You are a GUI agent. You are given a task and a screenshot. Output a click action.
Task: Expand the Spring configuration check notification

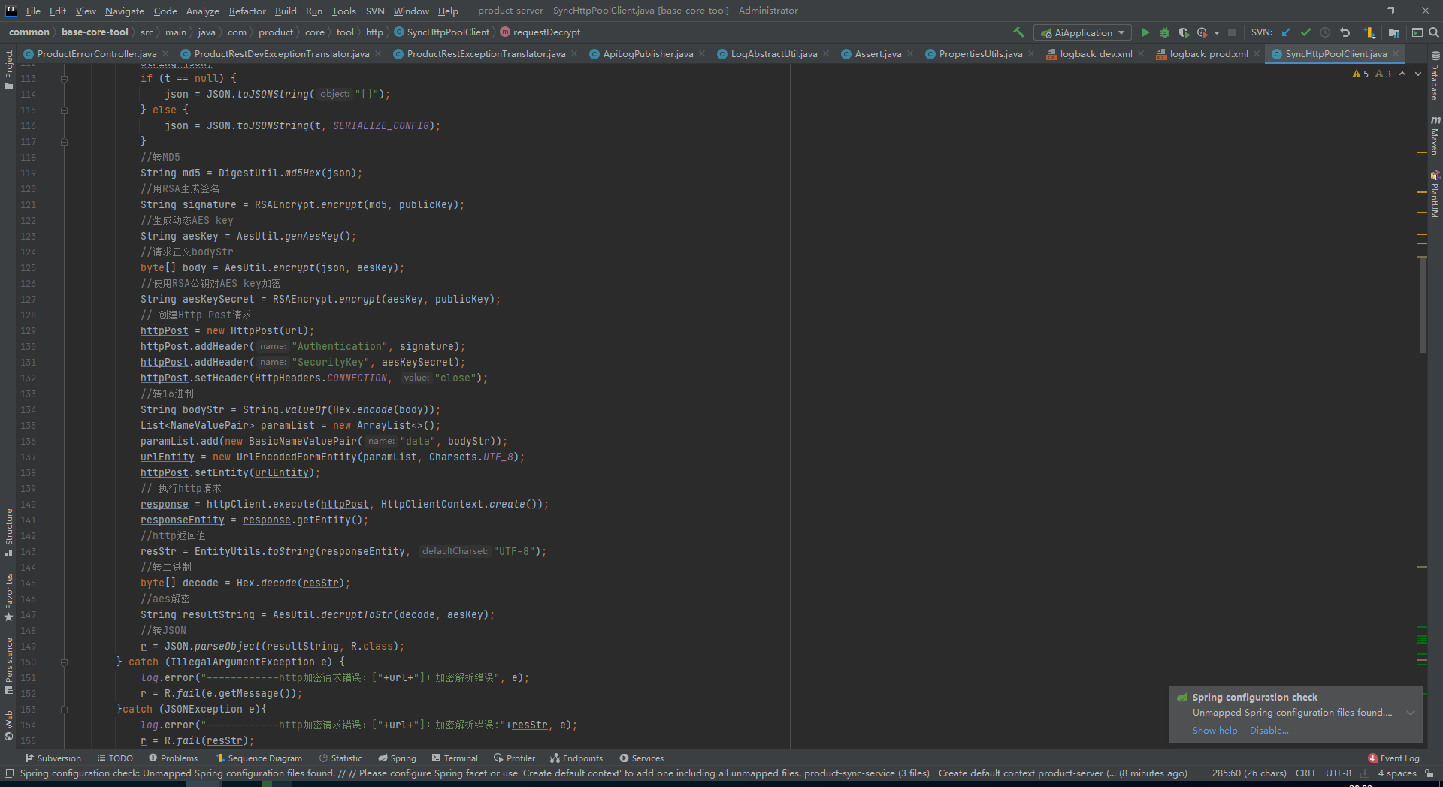(x=1411, y=713)
